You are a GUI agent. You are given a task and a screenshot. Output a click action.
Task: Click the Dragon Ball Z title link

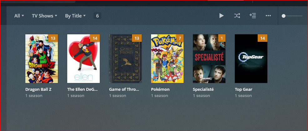(x=38, y=89)
